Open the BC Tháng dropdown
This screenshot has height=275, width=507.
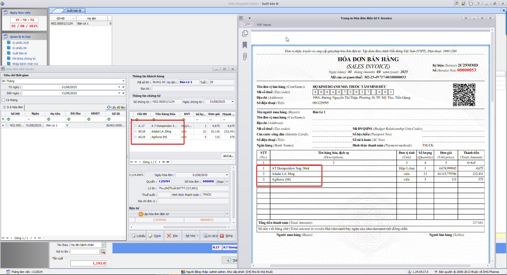click(123, 81)
